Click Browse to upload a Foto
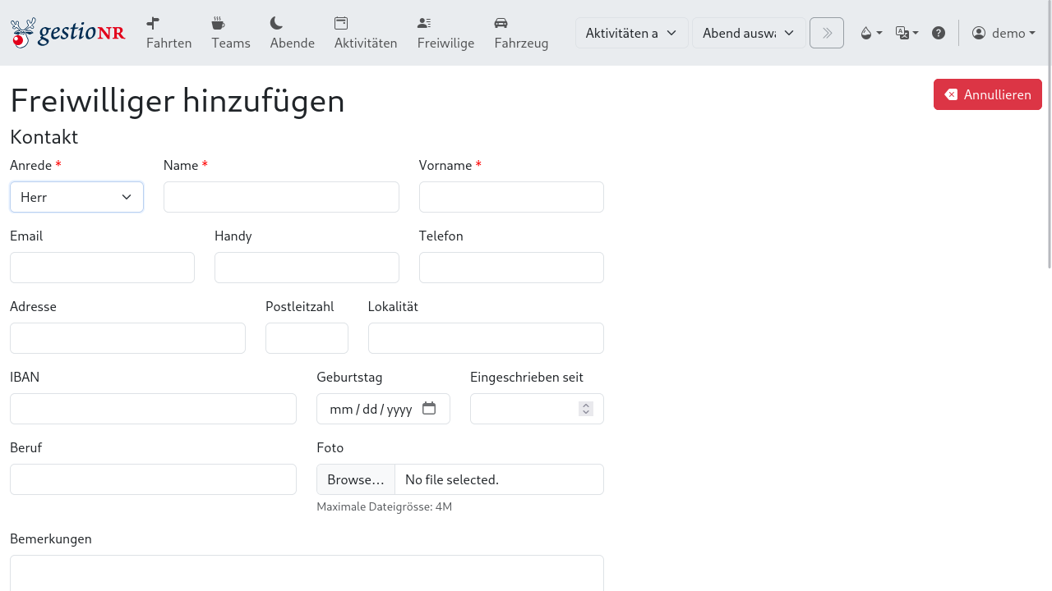 (355, 479)
